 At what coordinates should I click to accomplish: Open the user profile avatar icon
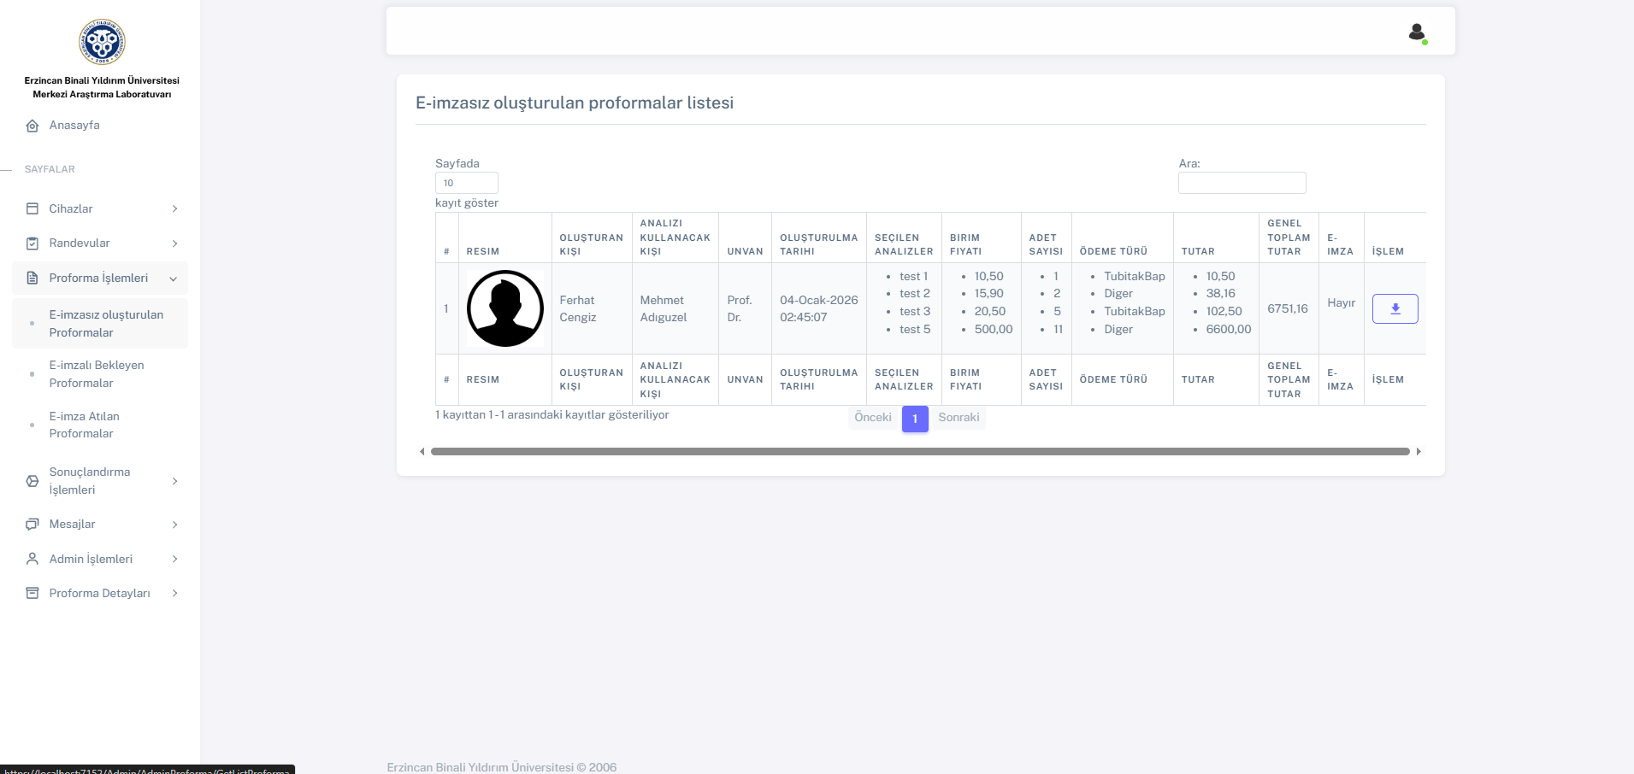click(1416, 32)
